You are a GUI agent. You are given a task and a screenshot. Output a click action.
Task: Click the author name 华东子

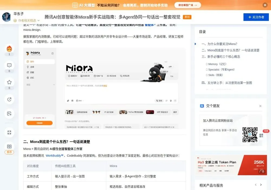click(19, 14)
